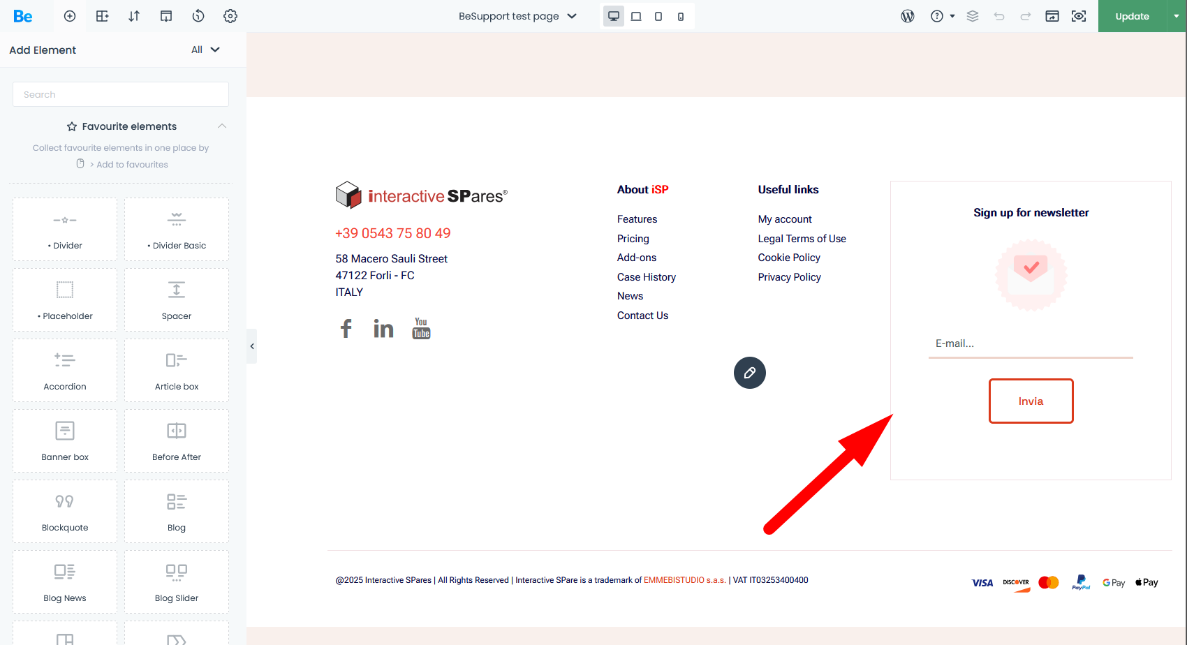Open the BeSupport test page dropdown
This screenshot has height=645, width=1187.
517,16
